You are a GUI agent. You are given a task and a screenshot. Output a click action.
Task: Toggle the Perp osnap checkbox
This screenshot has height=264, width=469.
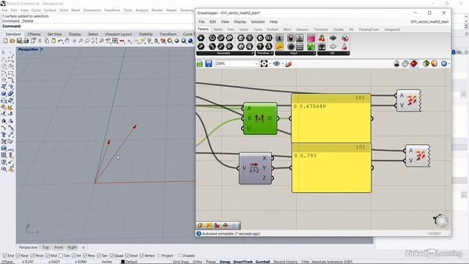(x=85, y=256)
